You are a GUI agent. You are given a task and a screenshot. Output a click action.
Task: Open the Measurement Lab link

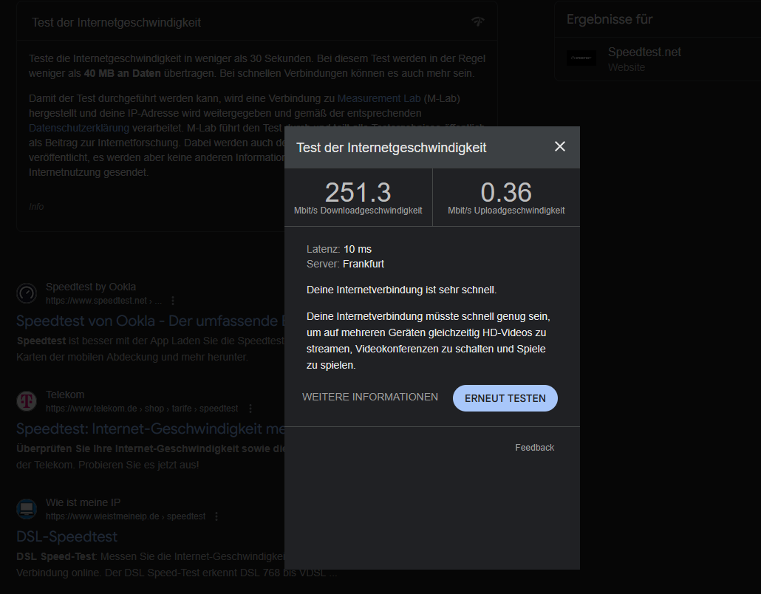click(x=379, y=98)
